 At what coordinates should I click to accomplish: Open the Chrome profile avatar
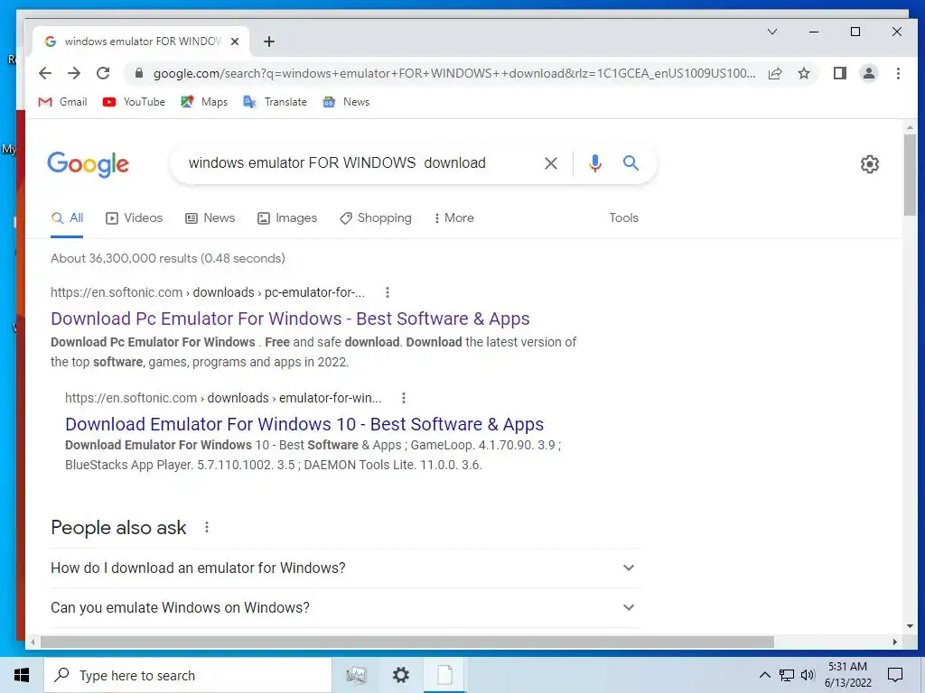point(869,73)
